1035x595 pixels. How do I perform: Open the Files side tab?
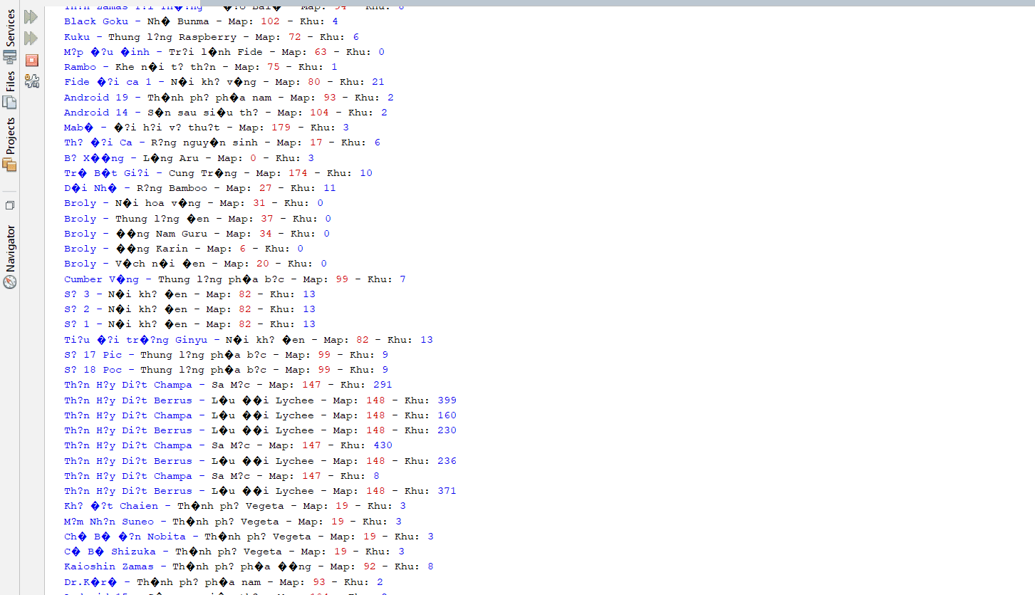9,81
